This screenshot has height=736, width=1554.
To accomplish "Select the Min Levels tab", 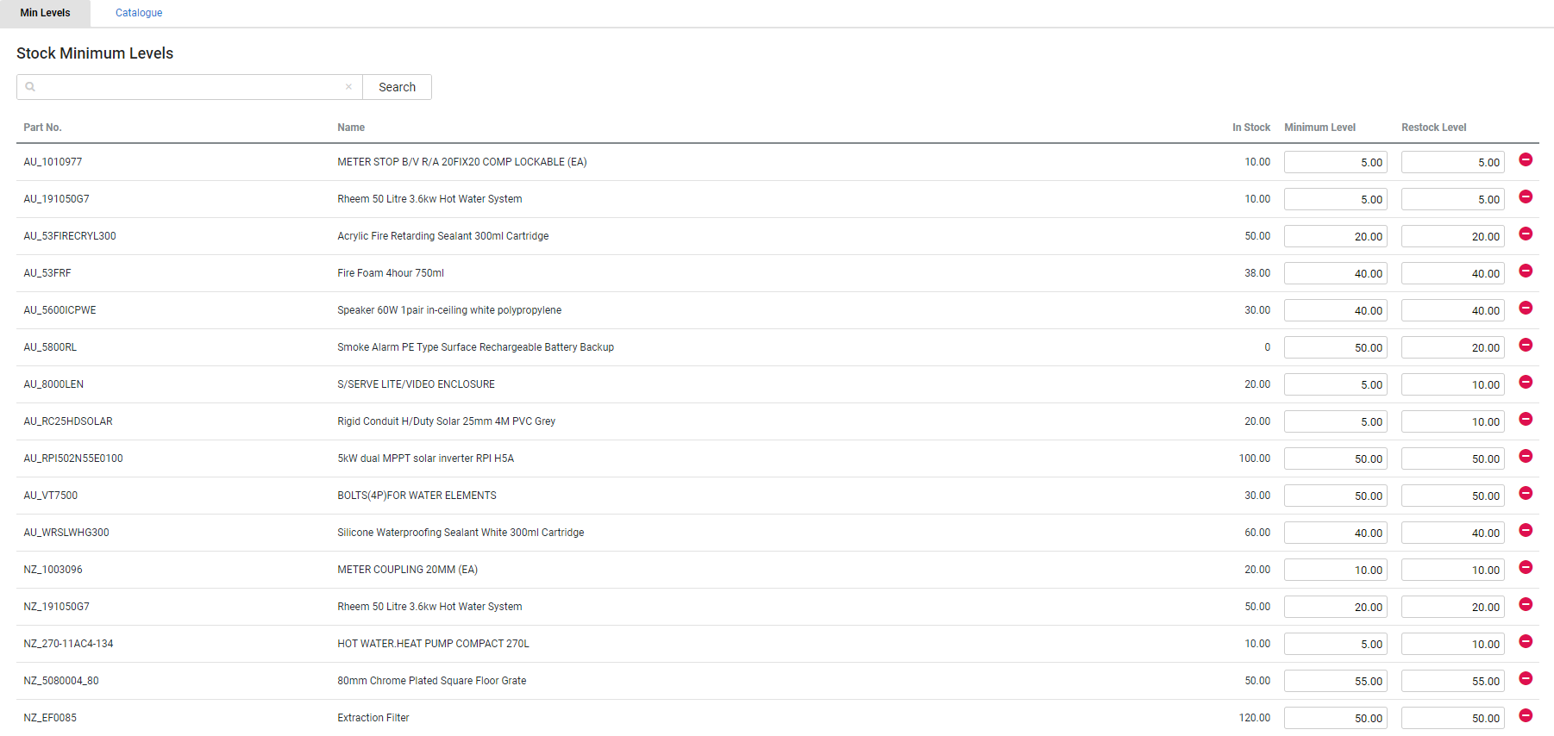I will tap(45, 13).
